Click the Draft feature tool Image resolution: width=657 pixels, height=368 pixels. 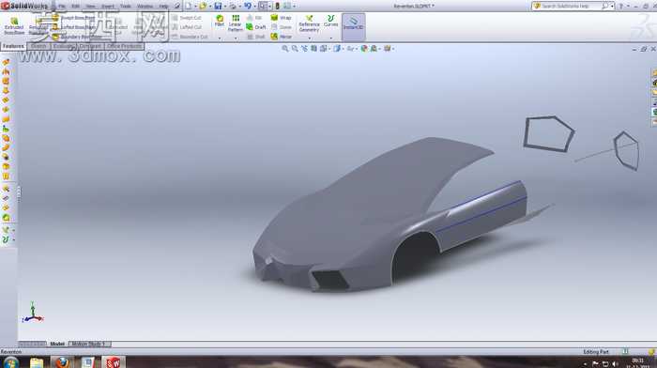coord(256,27)
